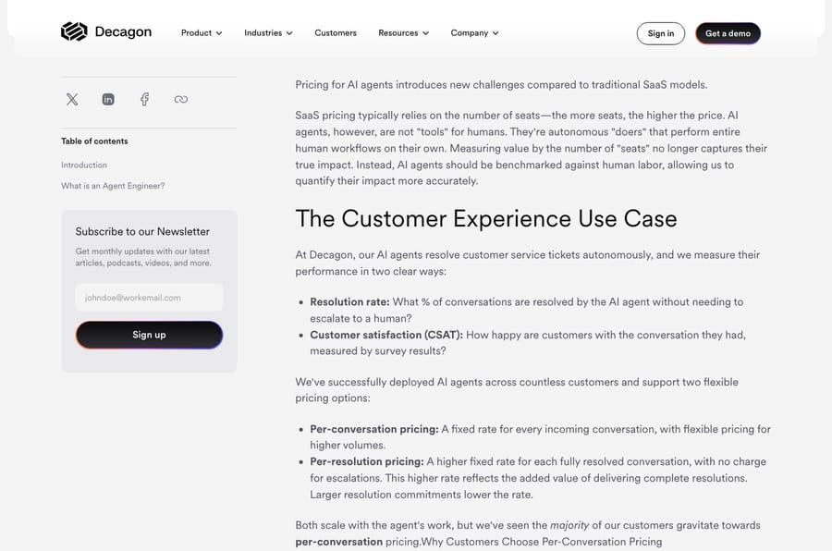Request a demo via Get a demo
The image size is (832, 551).
click(x=728, y=33)
